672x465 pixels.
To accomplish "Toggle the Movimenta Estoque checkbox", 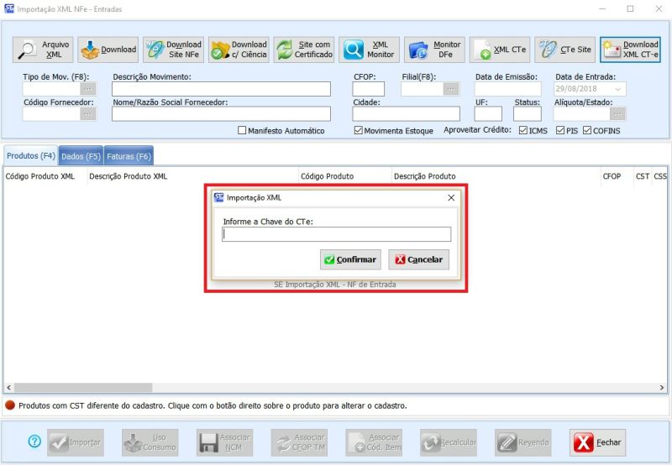I will pos(359,131).
